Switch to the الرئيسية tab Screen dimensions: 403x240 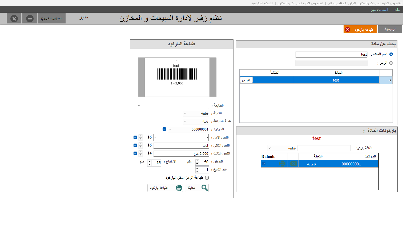tap(390, 29)
